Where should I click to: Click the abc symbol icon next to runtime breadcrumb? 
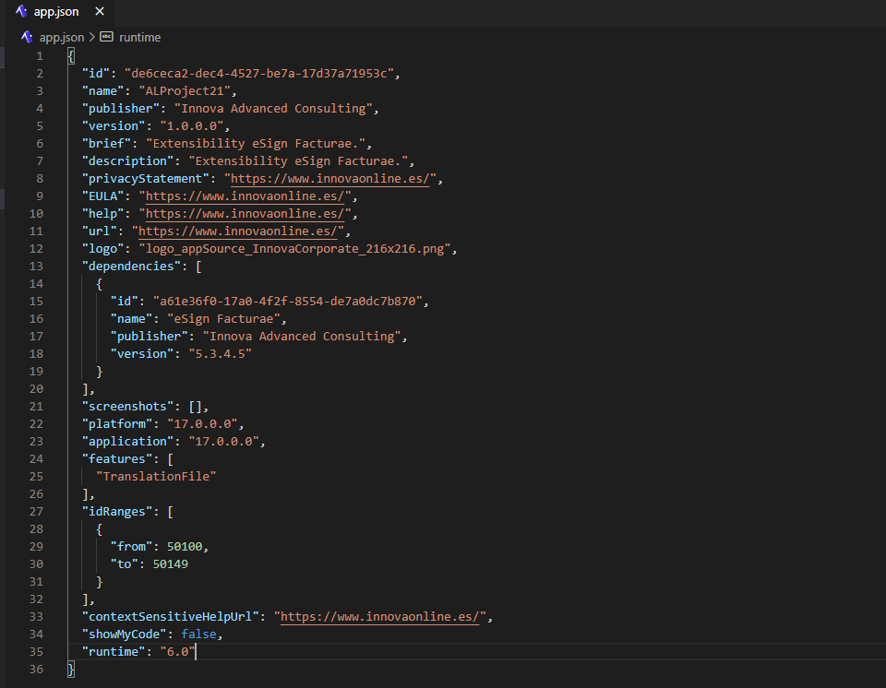tap(105, 37)
